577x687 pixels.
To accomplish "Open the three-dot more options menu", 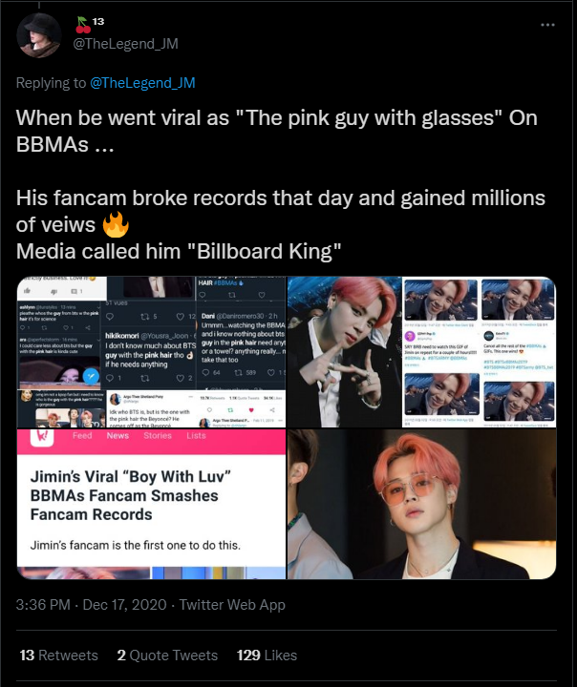I will (x=547, y=25).
